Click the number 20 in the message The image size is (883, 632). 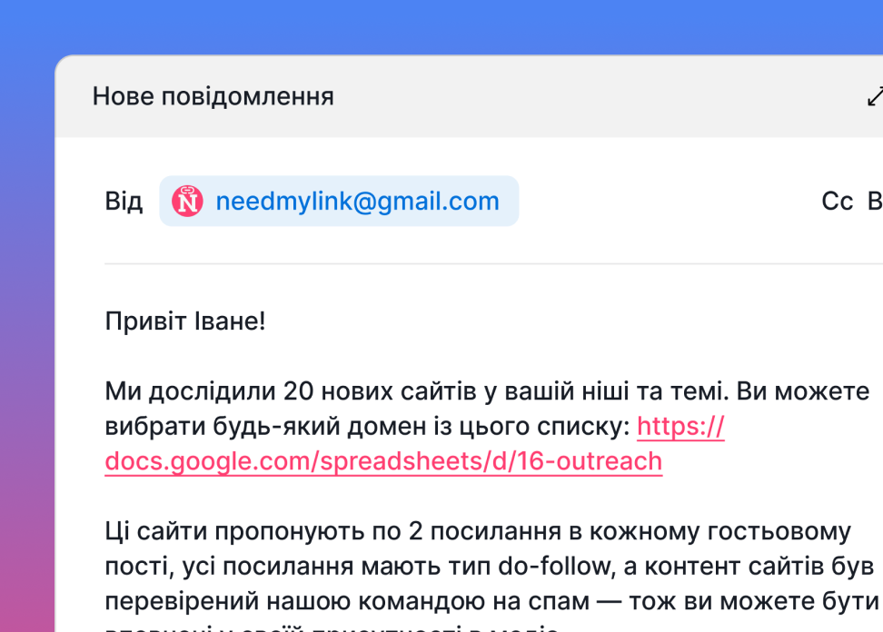(299, 392)
